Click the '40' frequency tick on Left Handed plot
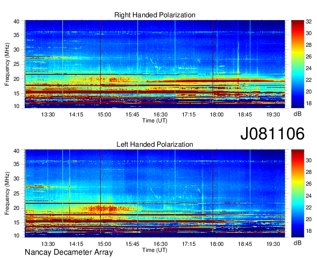The width and height of the screenshot is (317, 258). pyautogui.click(x=16, y=151)
